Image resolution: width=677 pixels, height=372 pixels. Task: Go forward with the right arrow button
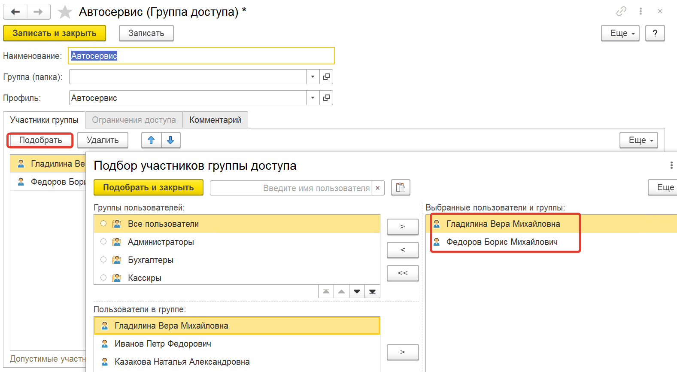pyautogui.click(x=39, y=12)
